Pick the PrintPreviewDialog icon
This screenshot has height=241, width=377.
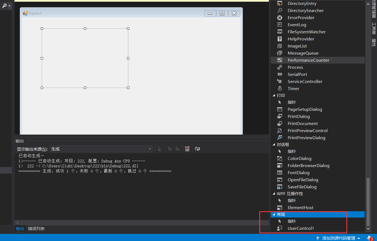click(x=280, y=138)
